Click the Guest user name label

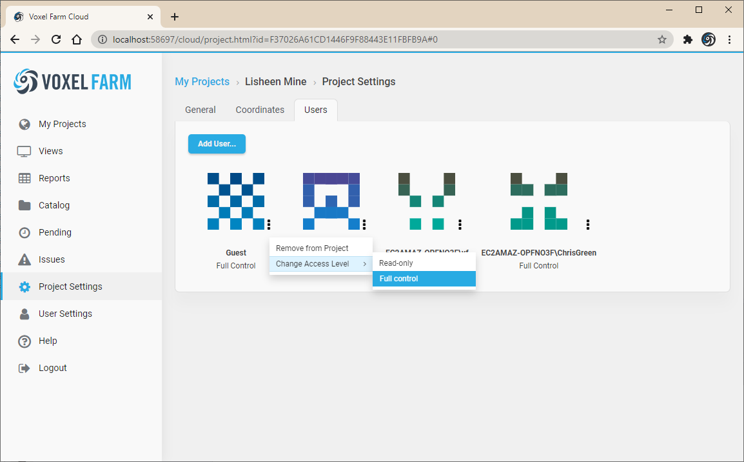pos(236,252)
